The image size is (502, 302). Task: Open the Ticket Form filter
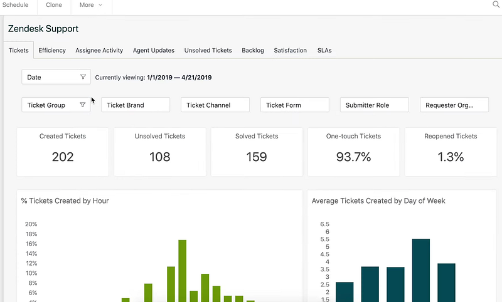295,105
